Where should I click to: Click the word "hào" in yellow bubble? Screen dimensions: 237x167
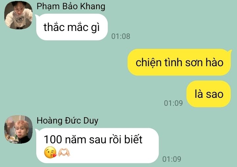point(214,62)
